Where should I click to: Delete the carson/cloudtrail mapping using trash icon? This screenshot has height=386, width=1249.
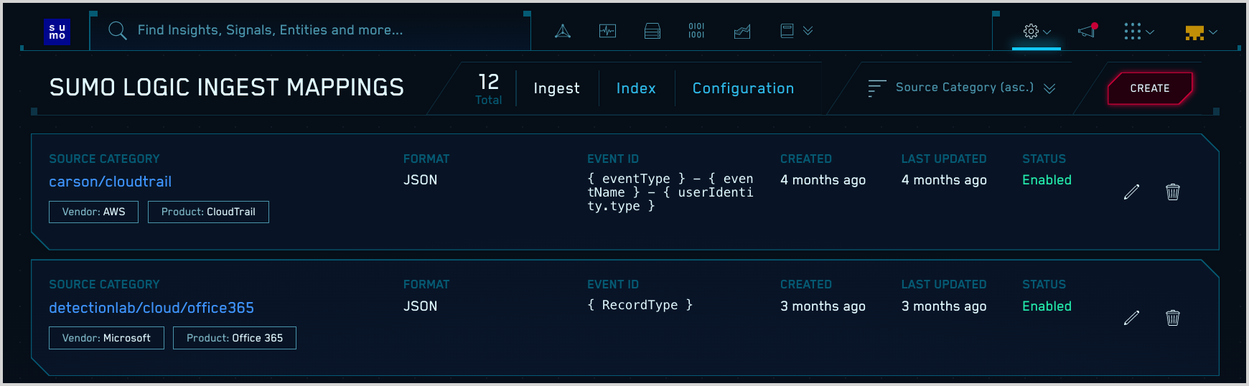[1172, 192]
